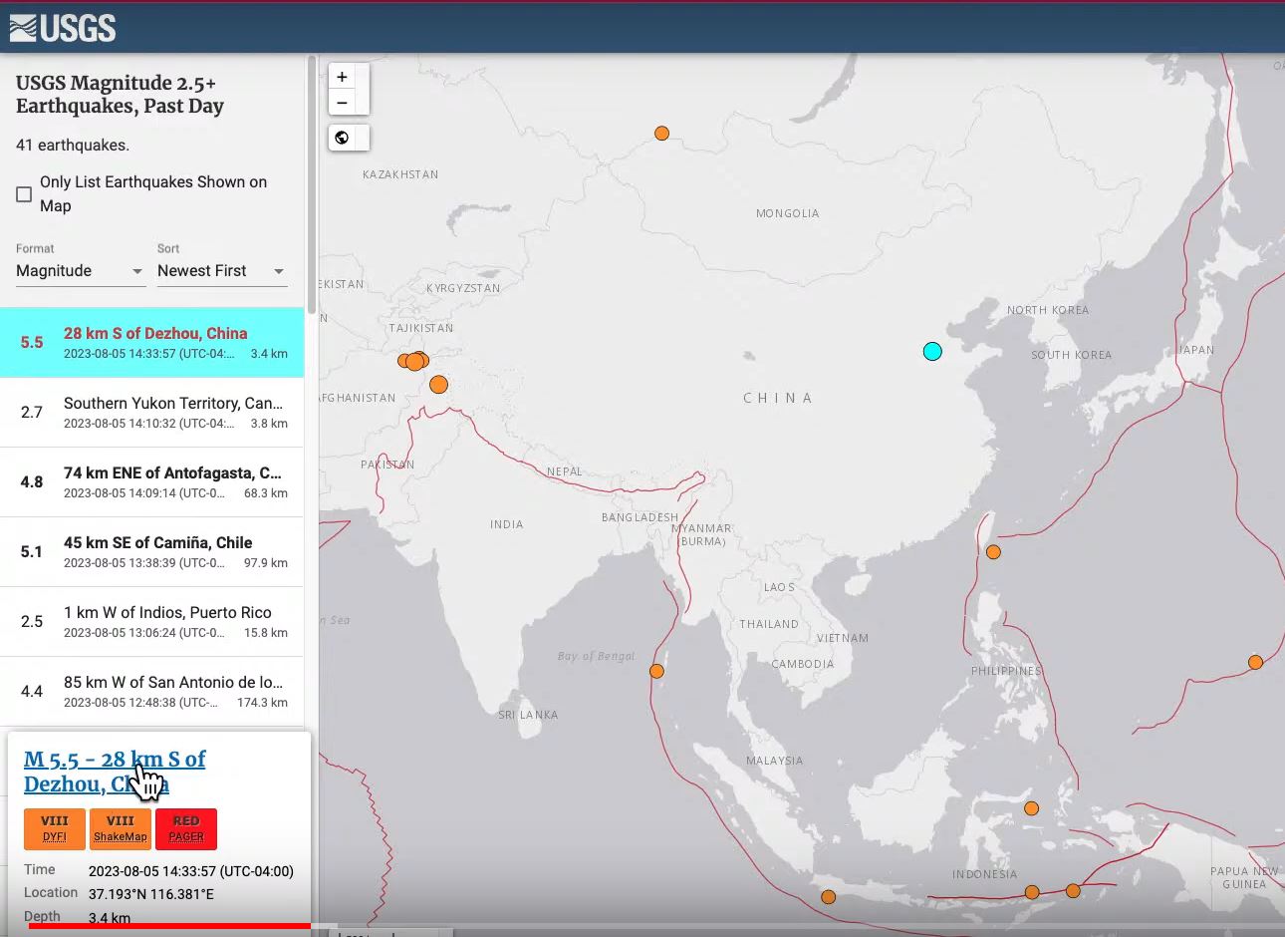Open the Sort dropdown set to Newest First
Viewport: 1285px width, 937px height.
[221, 271]
